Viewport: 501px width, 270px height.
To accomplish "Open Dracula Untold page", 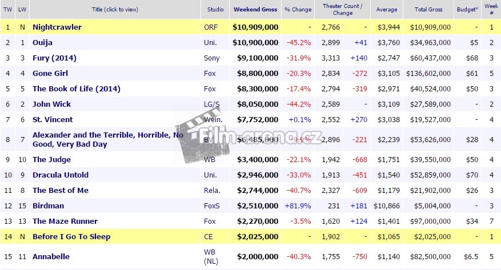I will [x=61, y=175].
